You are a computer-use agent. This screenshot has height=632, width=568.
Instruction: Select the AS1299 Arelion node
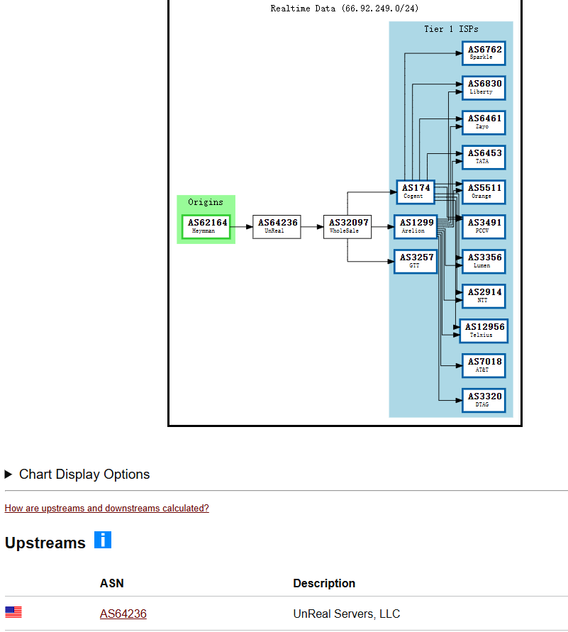tap(416, 226)
